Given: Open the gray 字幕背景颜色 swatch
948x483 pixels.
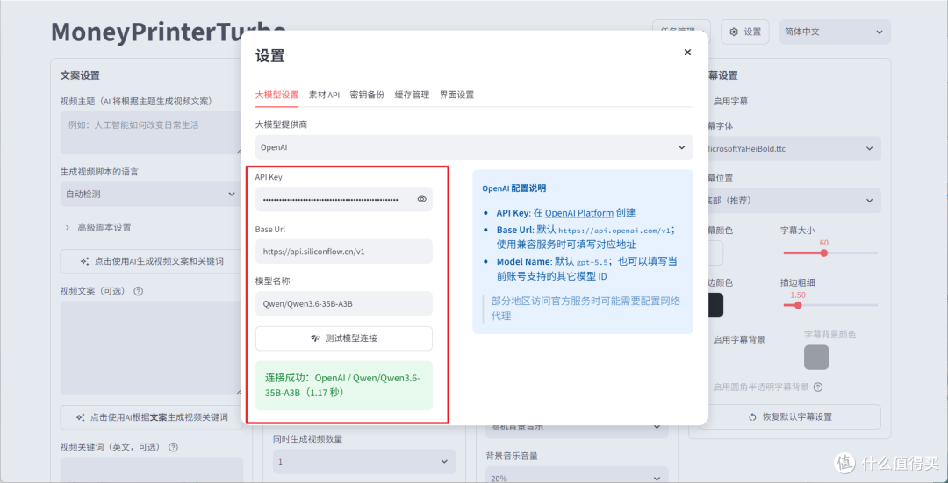Looking at the screenshot, I should point(816,358).
